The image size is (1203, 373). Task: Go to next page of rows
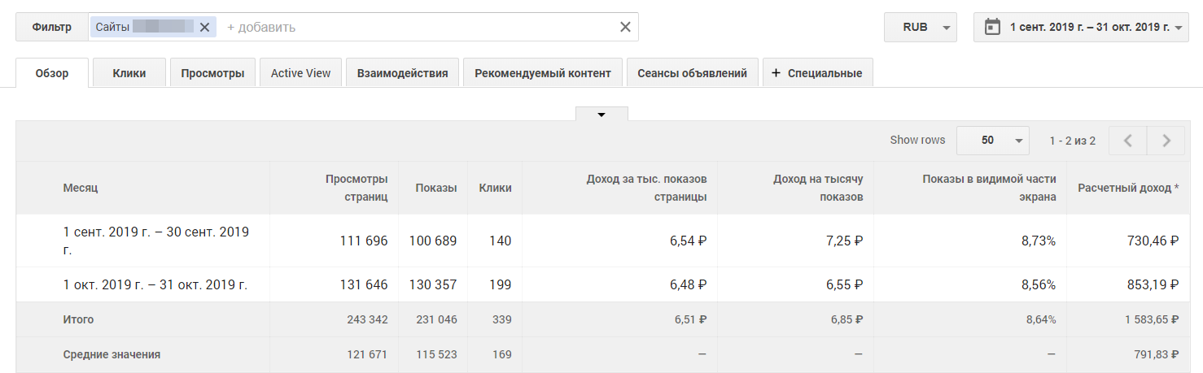coord(1166,141)
